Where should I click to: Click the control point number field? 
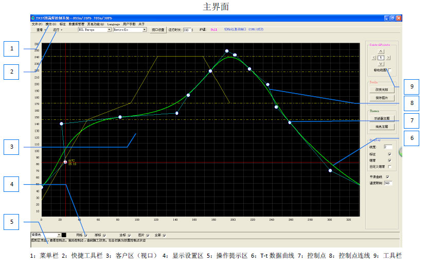[381, 58]
